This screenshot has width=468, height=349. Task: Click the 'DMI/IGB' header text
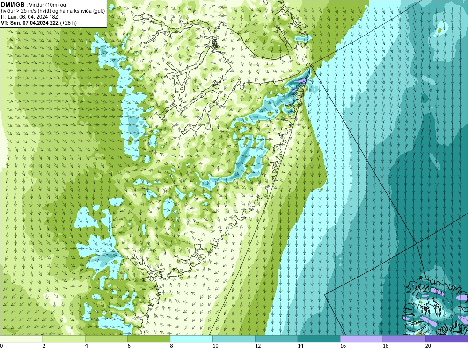[13, 5]
